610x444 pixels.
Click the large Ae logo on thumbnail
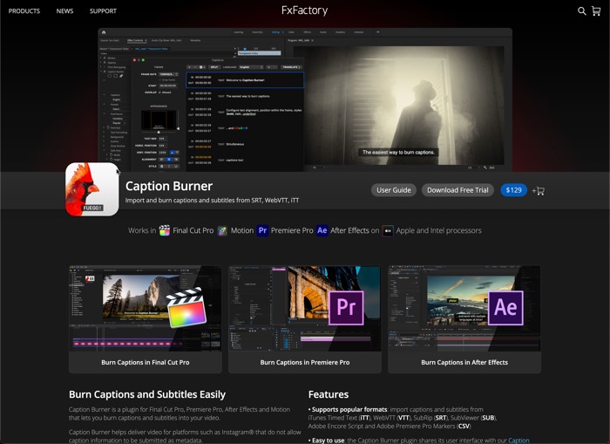click(505, 308)
